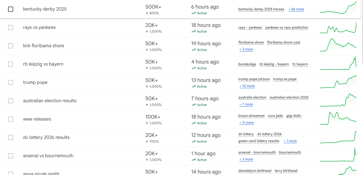Open the 'floribama shore cast' query
Image resolution: width=363 pixels, height=175 pixels.
tap(284, 42)
